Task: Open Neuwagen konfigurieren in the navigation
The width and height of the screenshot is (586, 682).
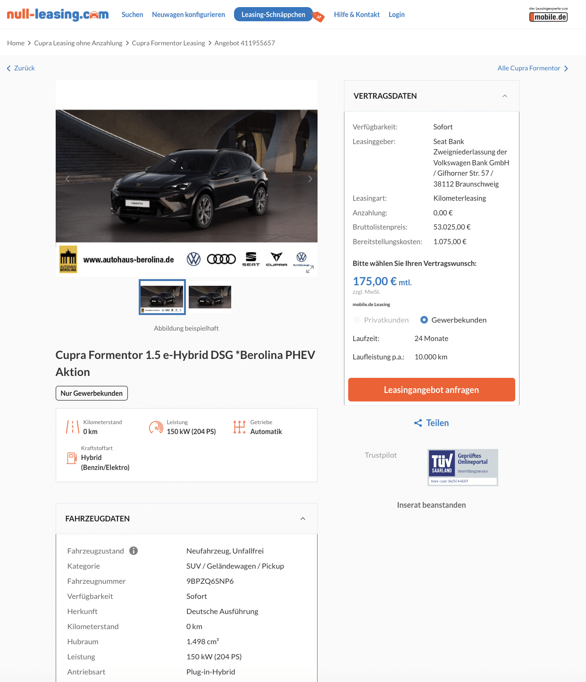Action: click(x=188, y=15)
